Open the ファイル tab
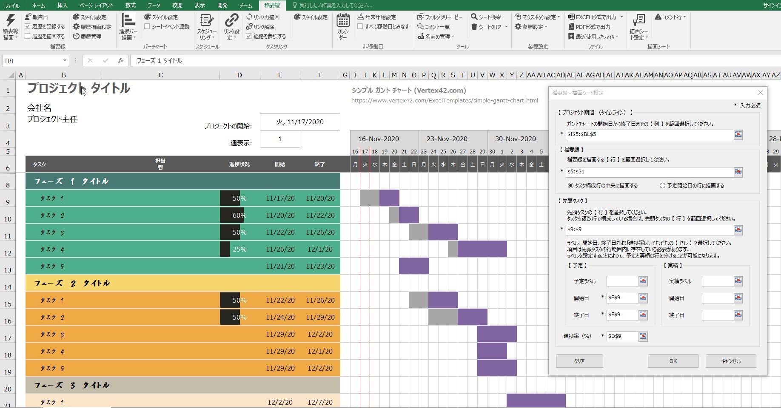Screen dimensions: 781x408 pos(11,6)
